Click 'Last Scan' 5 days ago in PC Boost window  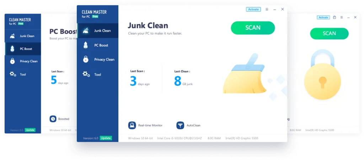coord(59,80)
